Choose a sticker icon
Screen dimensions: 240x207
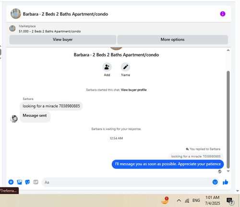point(27,182)
